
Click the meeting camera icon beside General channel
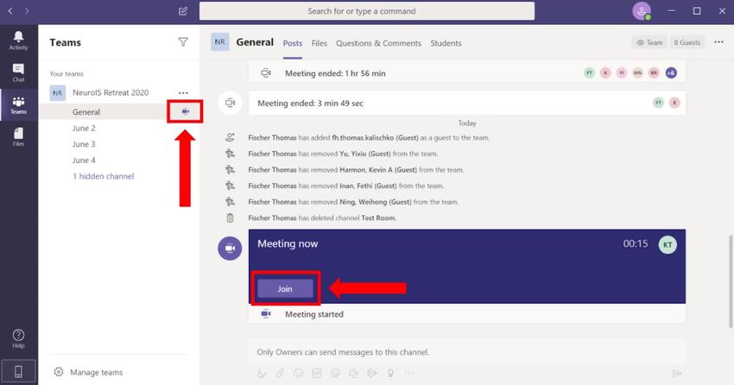click(x=186, y=111)
